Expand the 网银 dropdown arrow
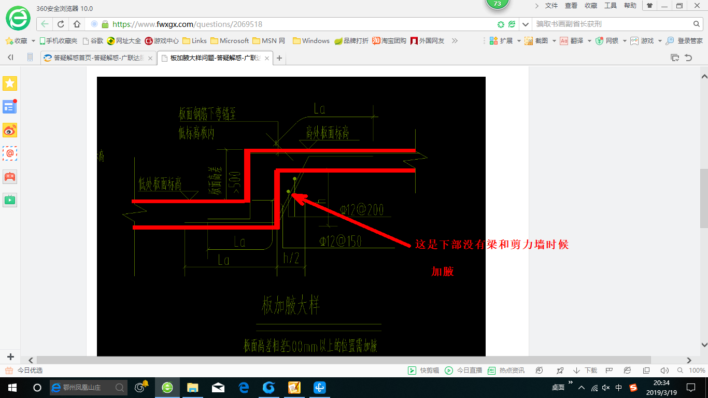708x398 pixels. (624, 40)
